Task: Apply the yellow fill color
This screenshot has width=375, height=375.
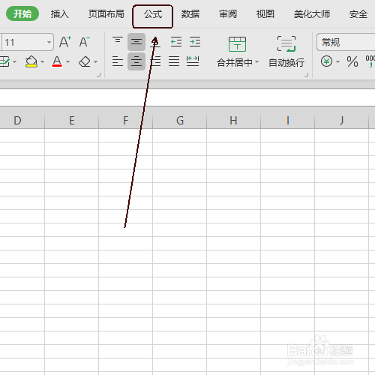Action: click(x=31, y=61)
